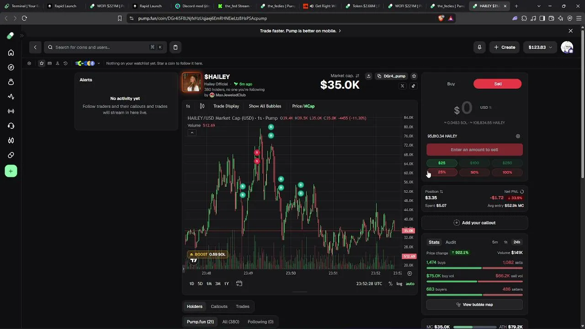The image size is (585, 329).
Task: Click the 25% sell amount button
Action: pos(441,172)
